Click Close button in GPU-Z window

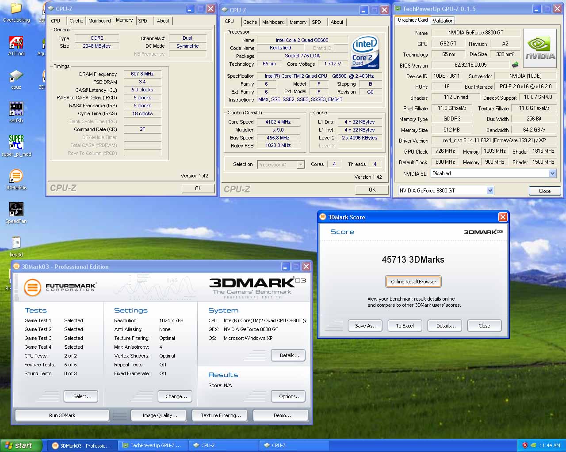(545, 191)
